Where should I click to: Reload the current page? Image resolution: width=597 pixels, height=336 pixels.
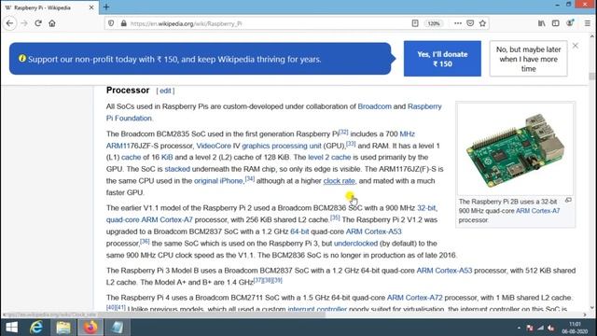coord(38,23)
